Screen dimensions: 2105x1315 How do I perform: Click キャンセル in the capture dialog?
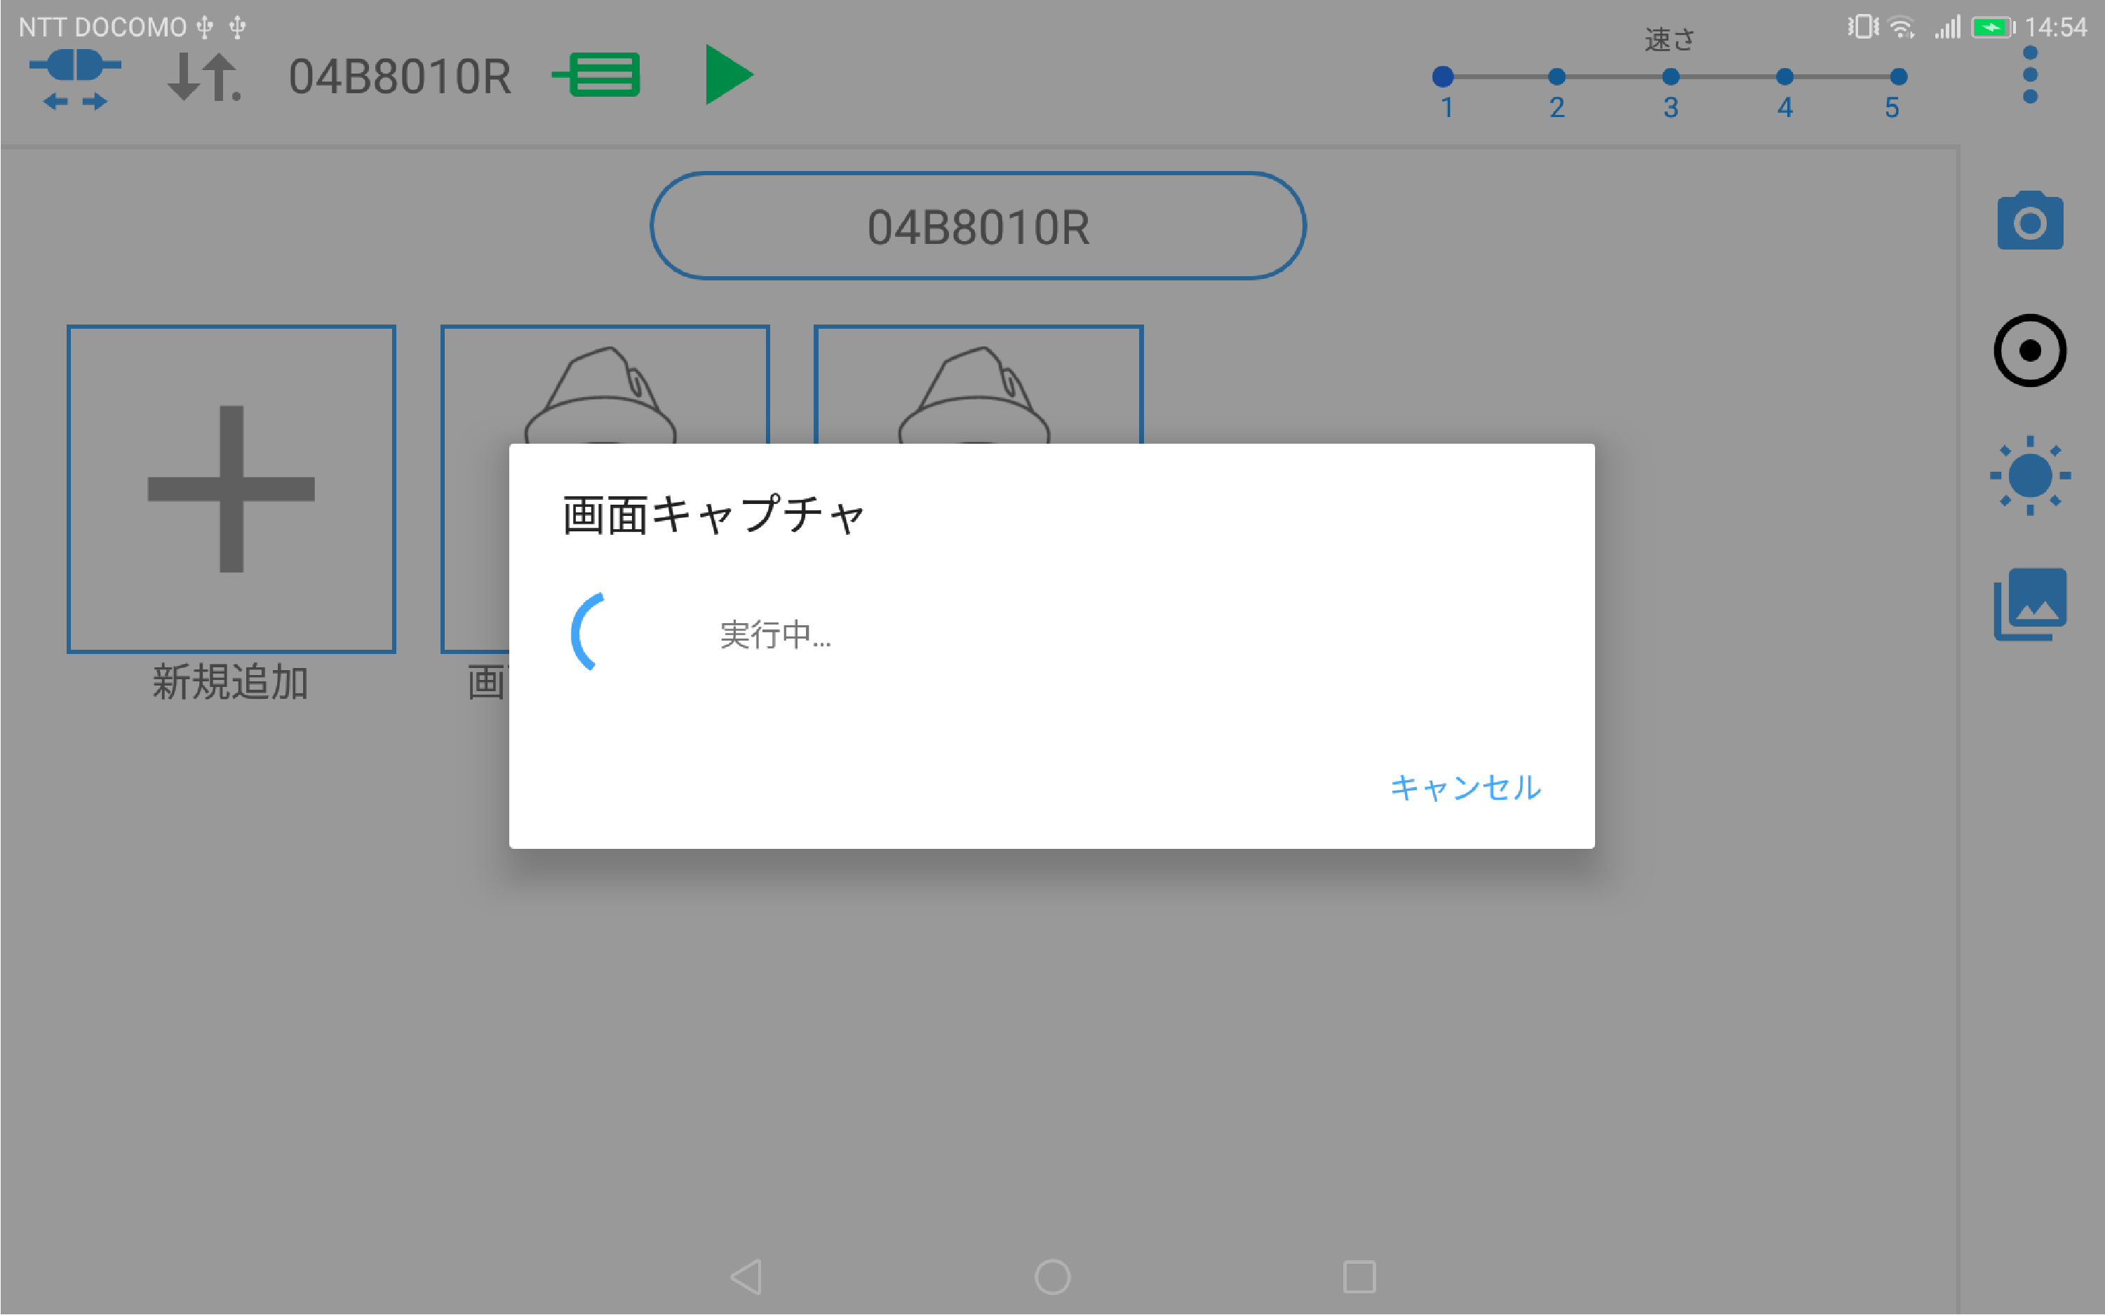[1465, 787]
